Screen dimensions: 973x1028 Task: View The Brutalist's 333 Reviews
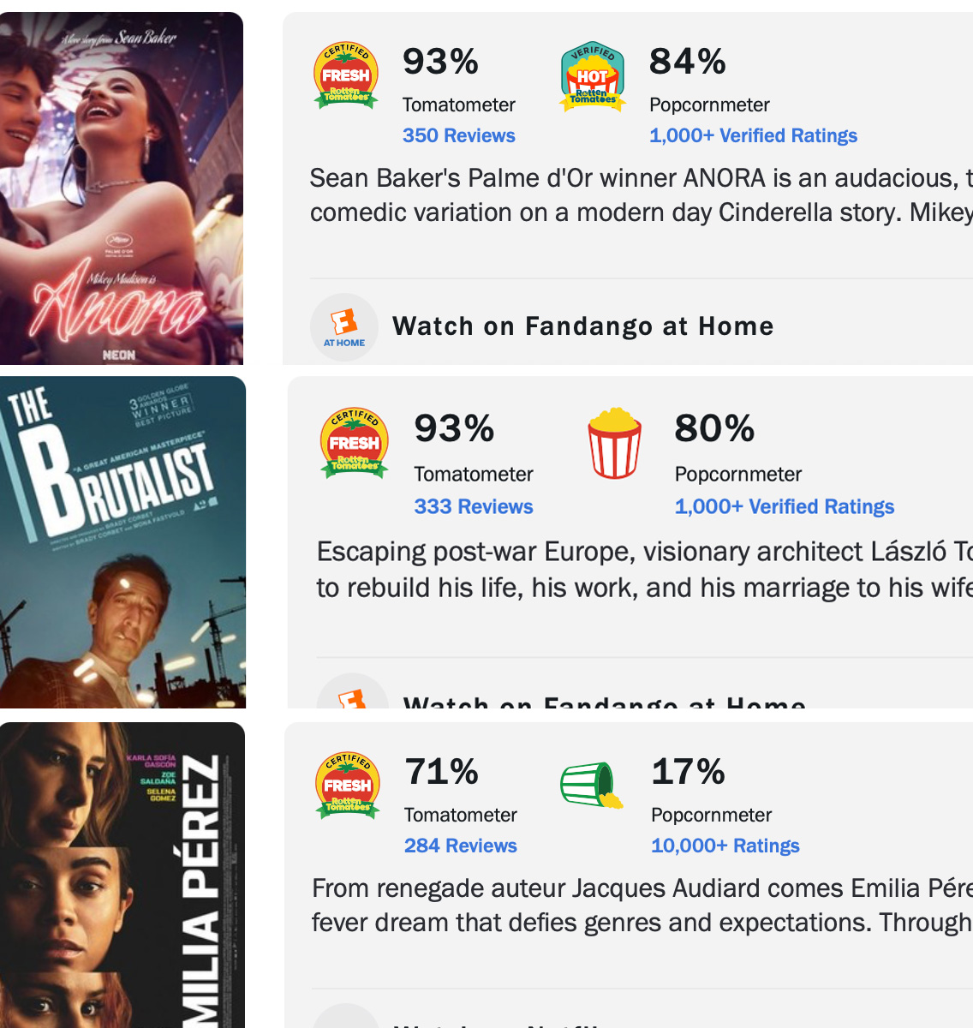474,506
